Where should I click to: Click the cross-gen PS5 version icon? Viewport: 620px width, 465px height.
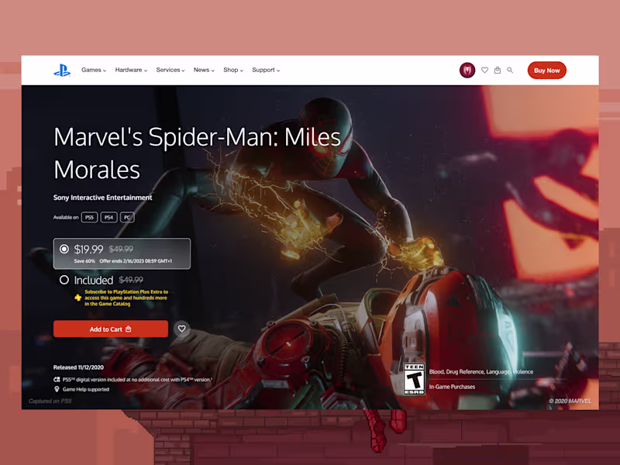tap(57, 380)
